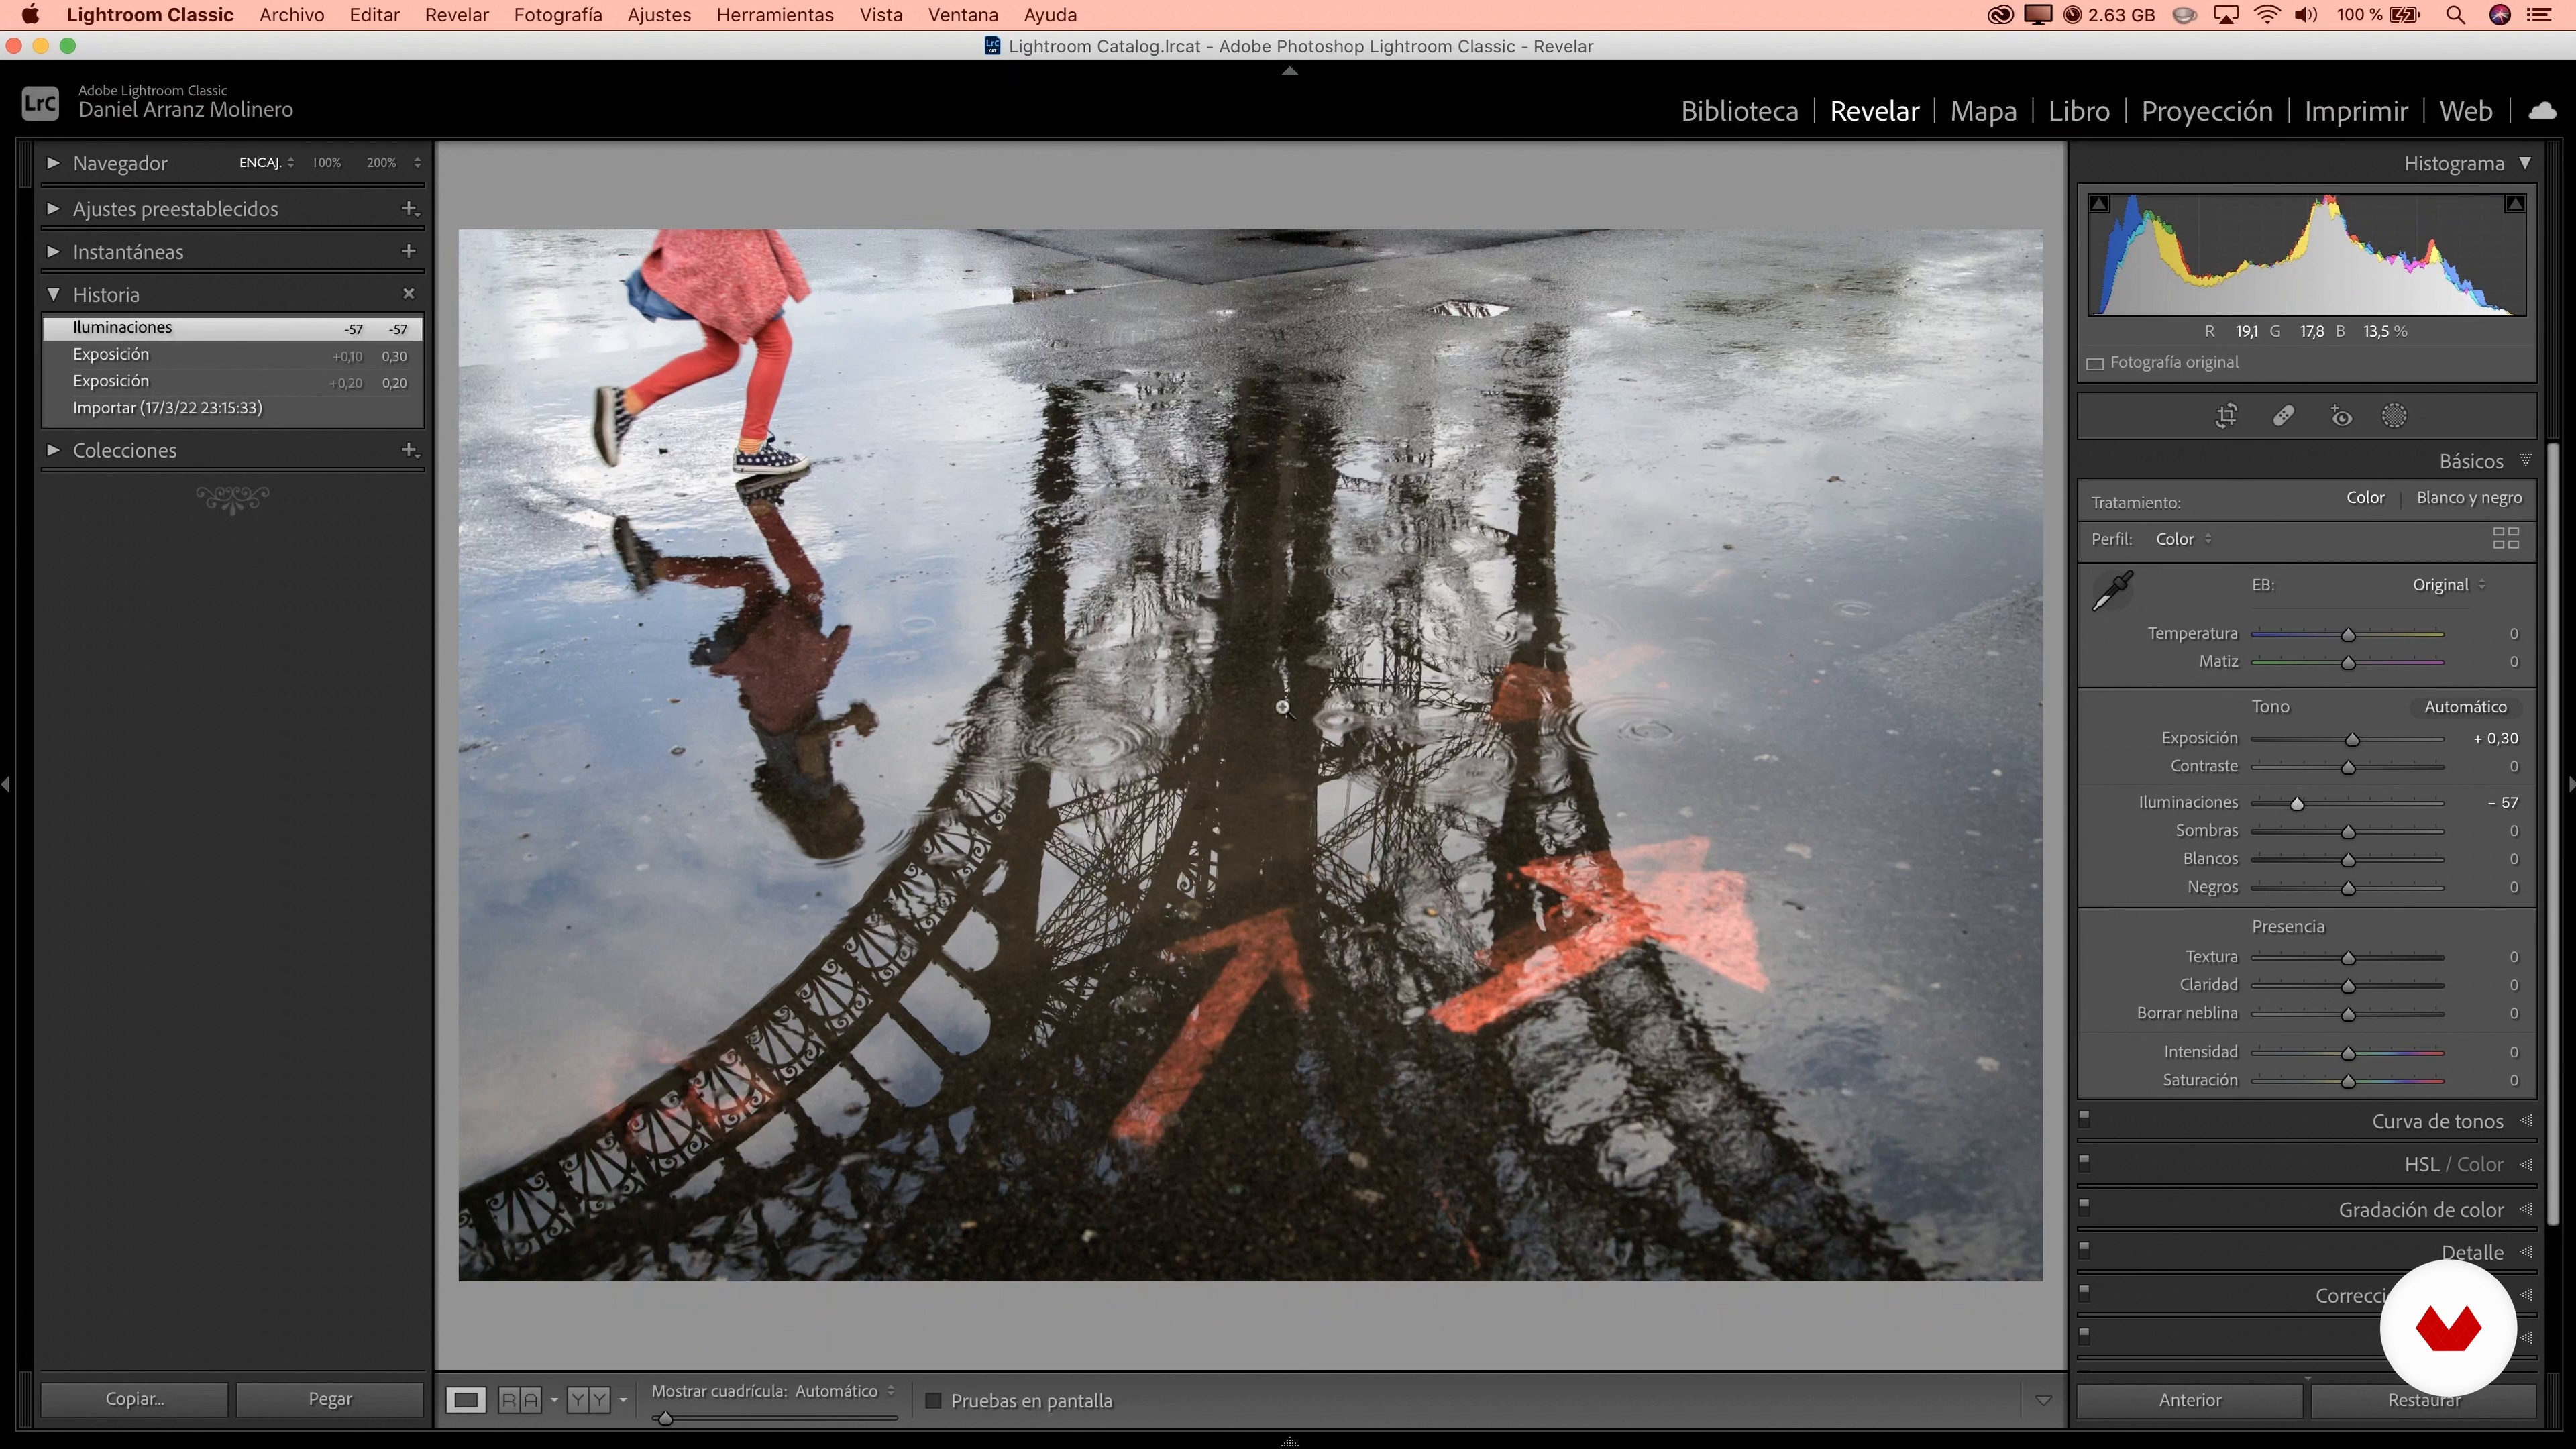Select the Spot removal healing tool
This screenshot has width=2576, height=1449.
click(2283, 416)
